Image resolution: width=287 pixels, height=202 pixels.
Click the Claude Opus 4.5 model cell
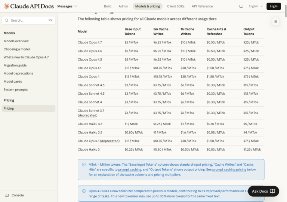[90, 59]
